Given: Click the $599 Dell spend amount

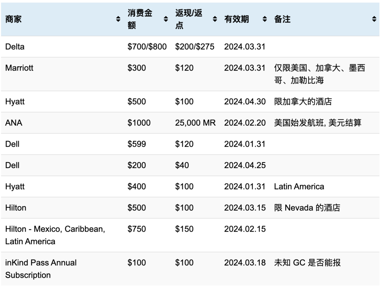Looking at the screenshot, I should click(137, 144).
